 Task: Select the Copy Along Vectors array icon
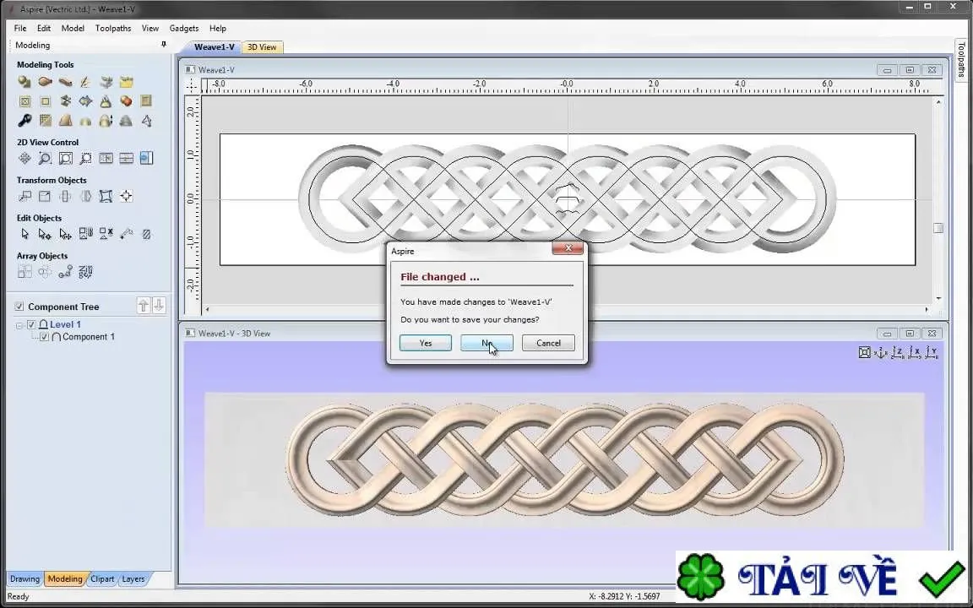pyautogui.click(x=65, y=272)
